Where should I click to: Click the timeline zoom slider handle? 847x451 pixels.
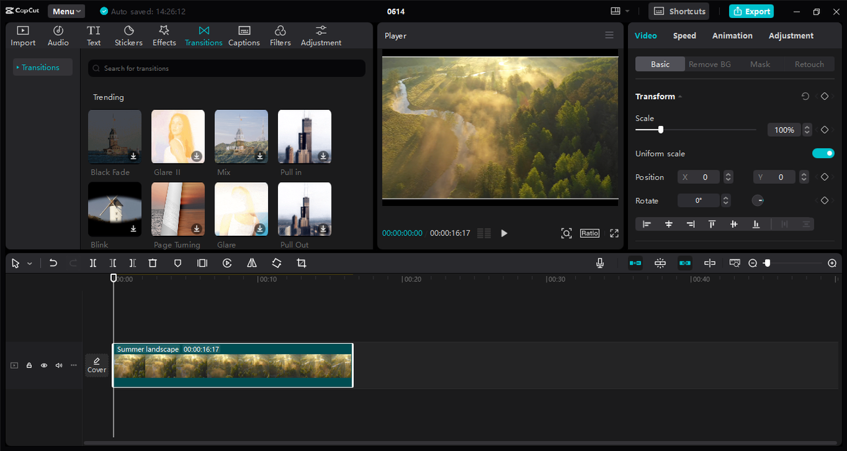click(x=767, y=263)
